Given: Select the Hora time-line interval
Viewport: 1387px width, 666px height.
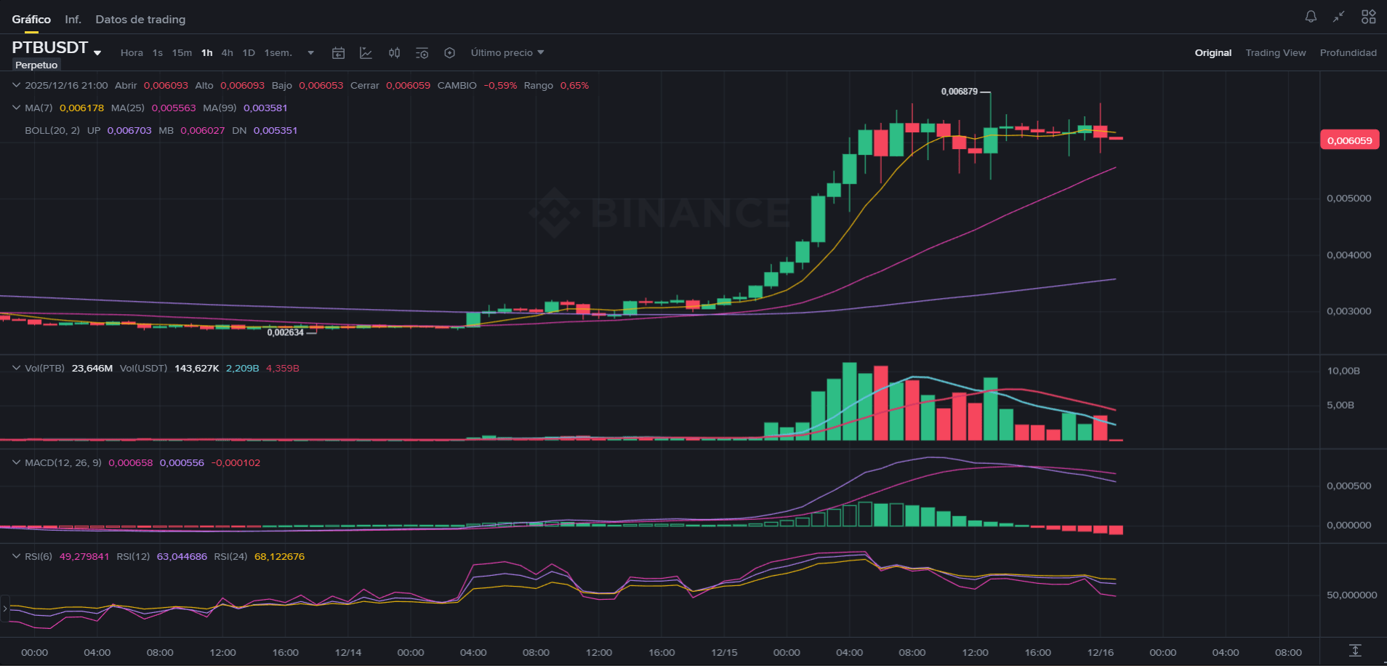Looking at the screenshot, I should click(132, 53).
